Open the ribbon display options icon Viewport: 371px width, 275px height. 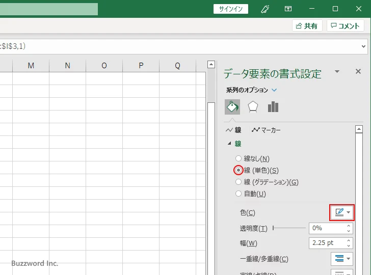coord(288,9)
